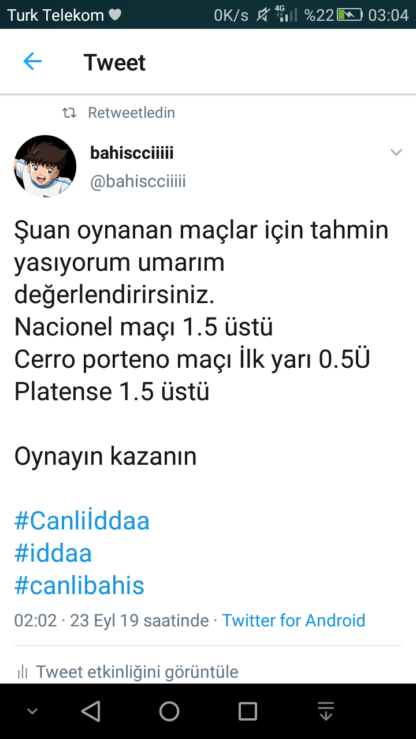Hide the navigation bar with the chevron
416x739 pixels.
point(32,711)
